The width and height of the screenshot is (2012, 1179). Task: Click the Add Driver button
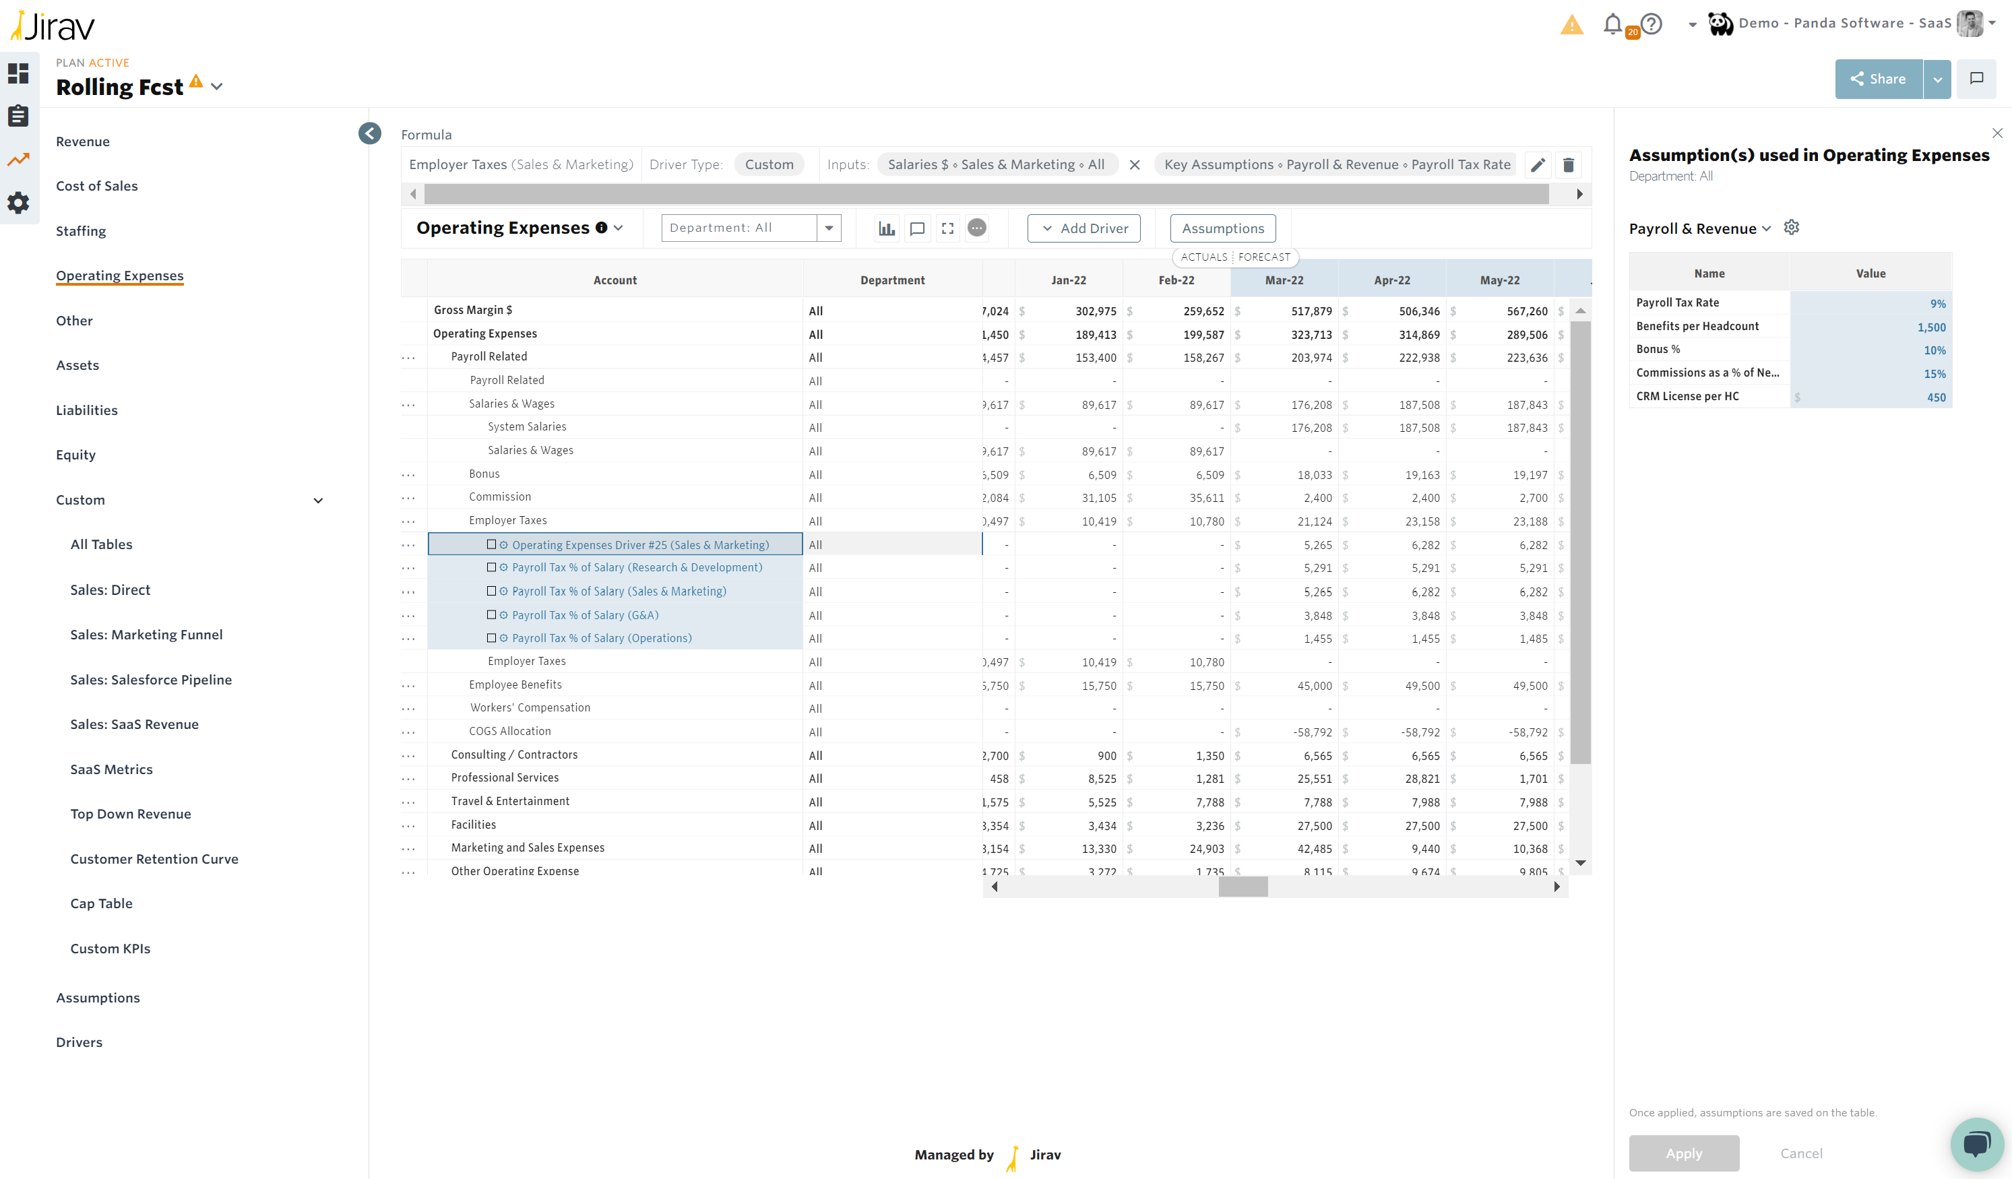(x=1083, y=228)
